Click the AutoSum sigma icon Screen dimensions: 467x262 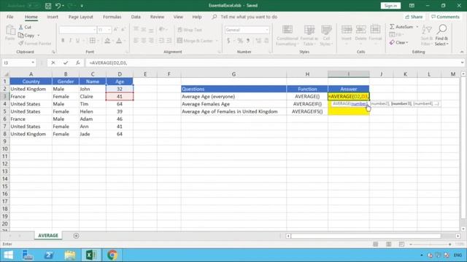tap(392, 27)
